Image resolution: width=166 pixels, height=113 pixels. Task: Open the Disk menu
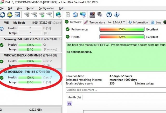[x=10, y=8]
